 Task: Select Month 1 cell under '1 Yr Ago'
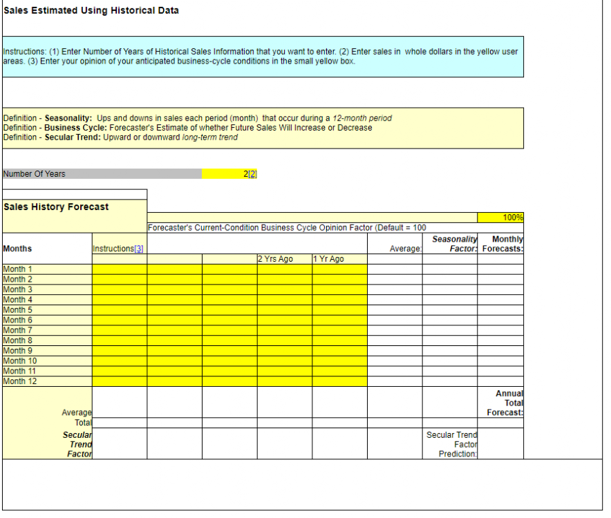340,269
